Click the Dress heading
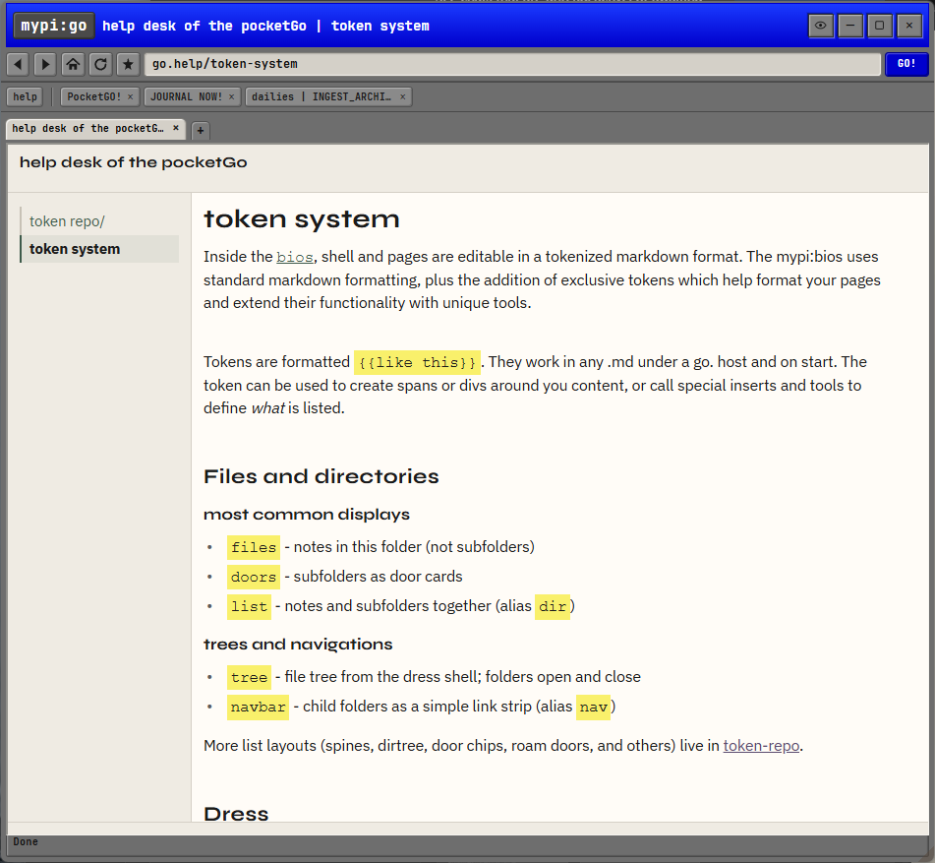The image size is (935, 863). click(236, 814)
